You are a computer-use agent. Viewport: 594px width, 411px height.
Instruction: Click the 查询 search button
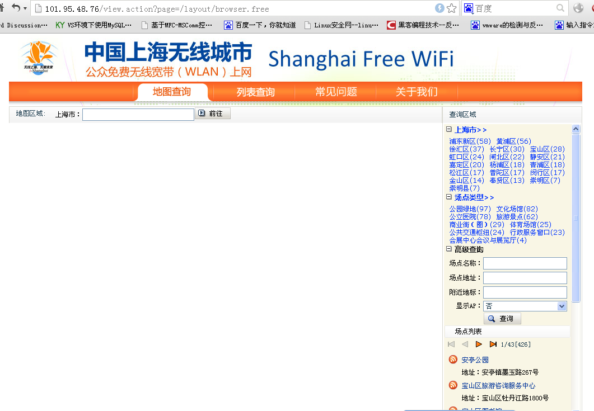[x=502, y=319]
